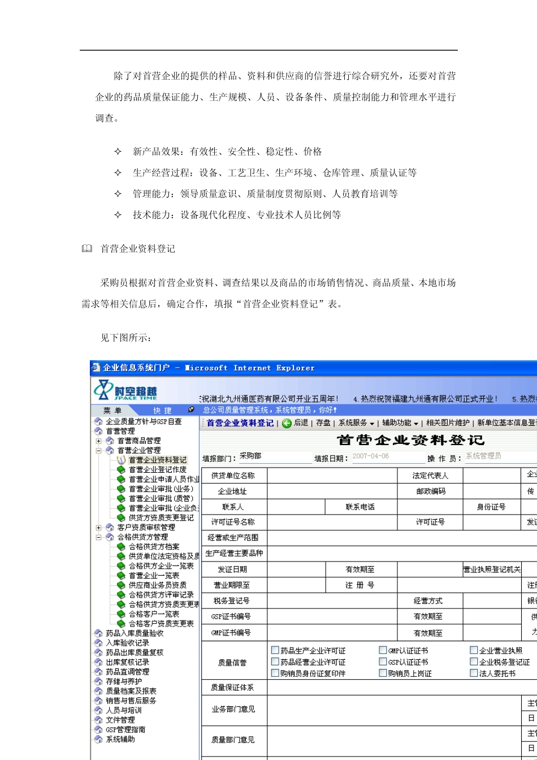This screenshot has height=760, width=537.
Task: Click the green back arrow icon beside 后退
Action: [x=287, y=423]
